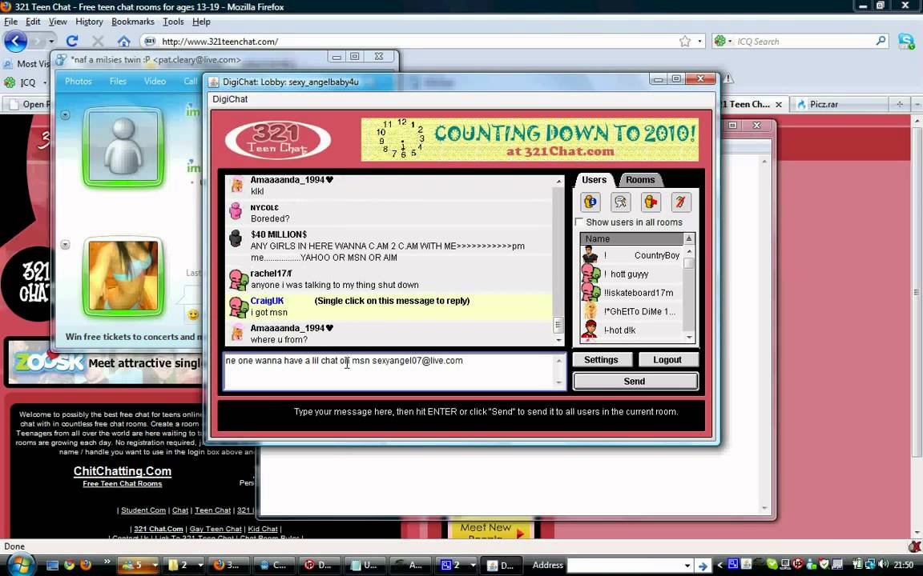923x576 pixels.
Task: Select !!iskateboard17m in the user list
Action: click(631, 293)
